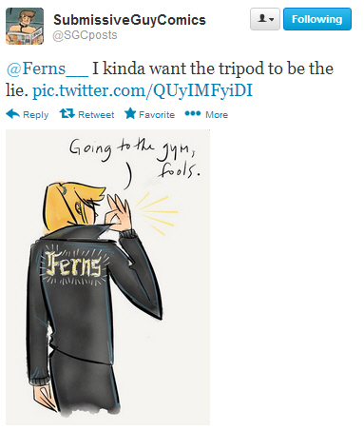Click the Favorite text label

click(157, 115)
